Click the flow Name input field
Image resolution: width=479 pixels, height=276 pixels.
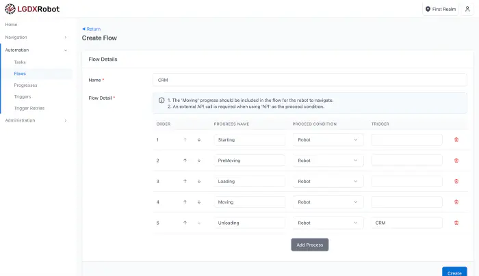pos(309,80)
